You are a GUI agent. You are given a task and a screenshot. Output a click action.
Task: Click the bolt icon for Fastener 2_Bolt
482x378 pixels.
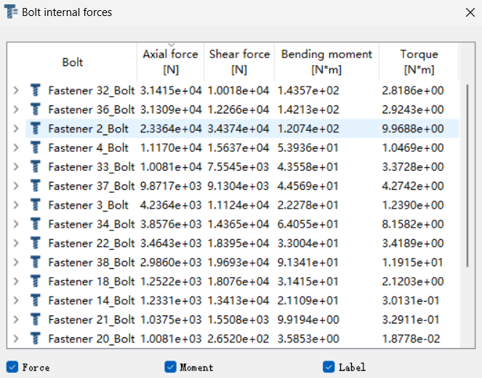coord(36,129)
